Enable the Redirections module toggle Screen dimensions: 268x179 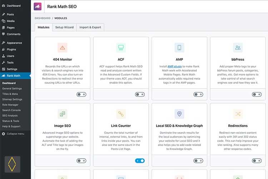257,161
